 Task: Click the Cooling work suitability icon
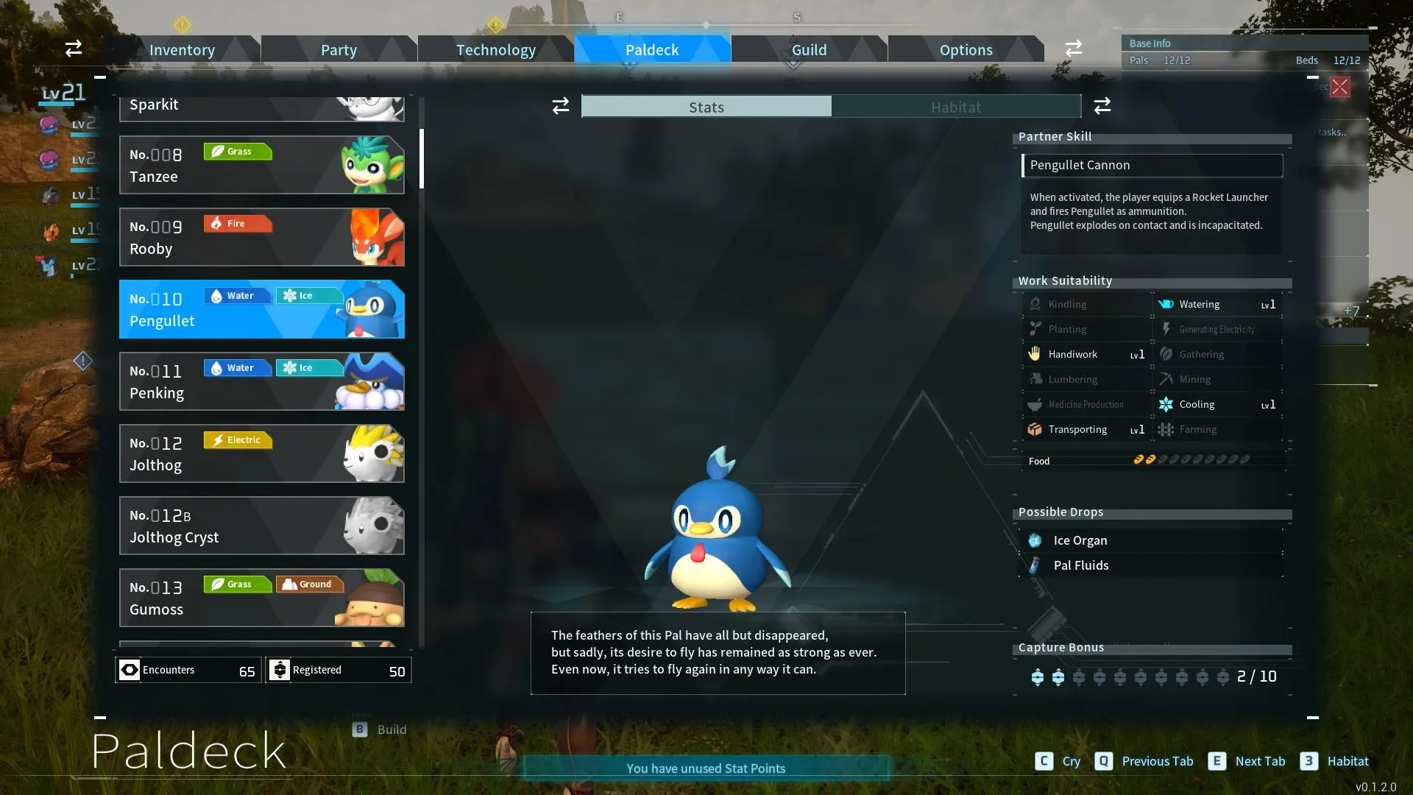pyautogui.click(x=1166, y=404)
